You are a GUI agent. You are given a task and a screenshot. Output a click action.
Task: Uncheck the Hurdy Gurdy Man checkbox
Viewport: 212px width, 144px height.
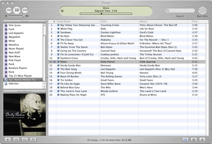tap(59, 65)
